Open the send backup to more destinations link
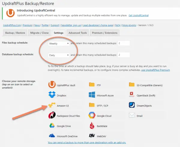 [x=87, y=143]
